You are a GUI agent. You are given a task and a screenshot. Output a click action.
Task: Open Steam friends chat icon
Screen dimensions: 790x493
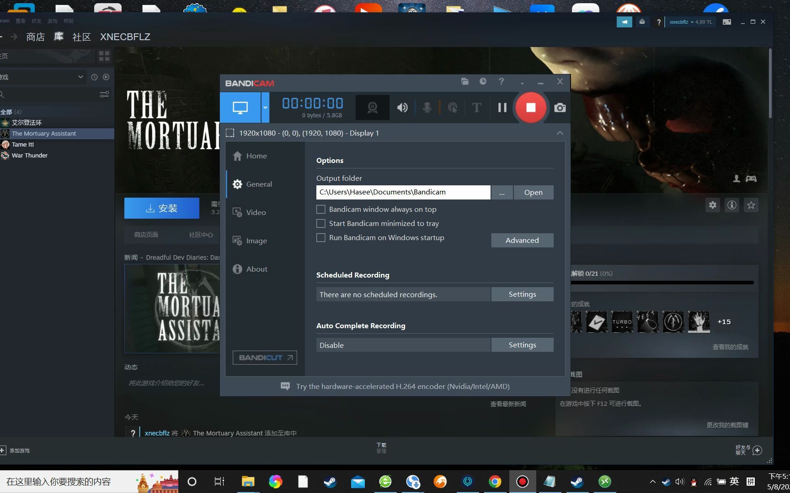coord(748,450)
